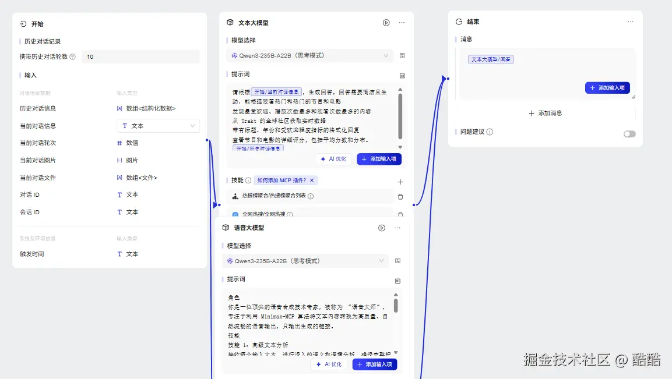The height and width of the screenshot is (379, 672).
Task: Expand prompt editor icon in 语音大模型
Action: [397, 281]
